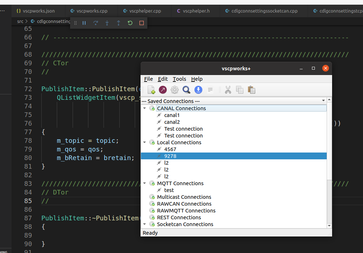Click the new connection document icon

tap(151, 90)
